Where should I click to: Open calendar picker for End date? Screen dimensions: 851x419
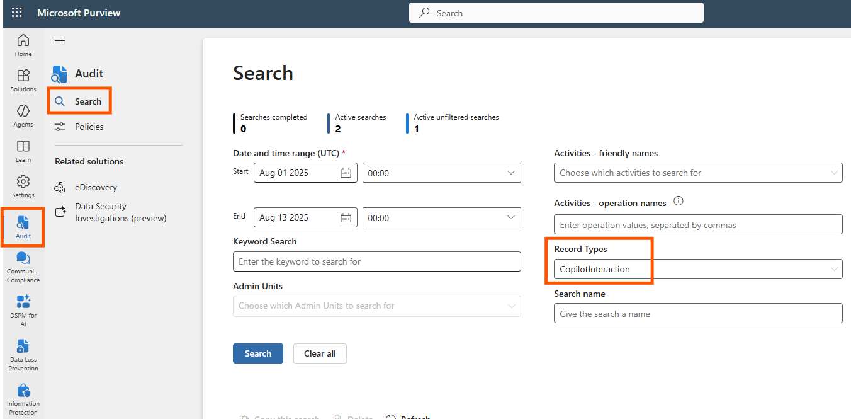[x=346, y=217]
